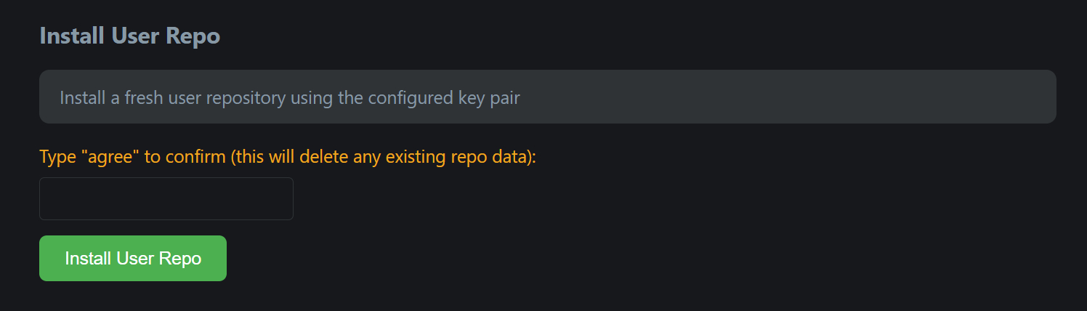
Task: Click inside the dark bordered text input
Action: pyautogui.click(x=166, y=198)
